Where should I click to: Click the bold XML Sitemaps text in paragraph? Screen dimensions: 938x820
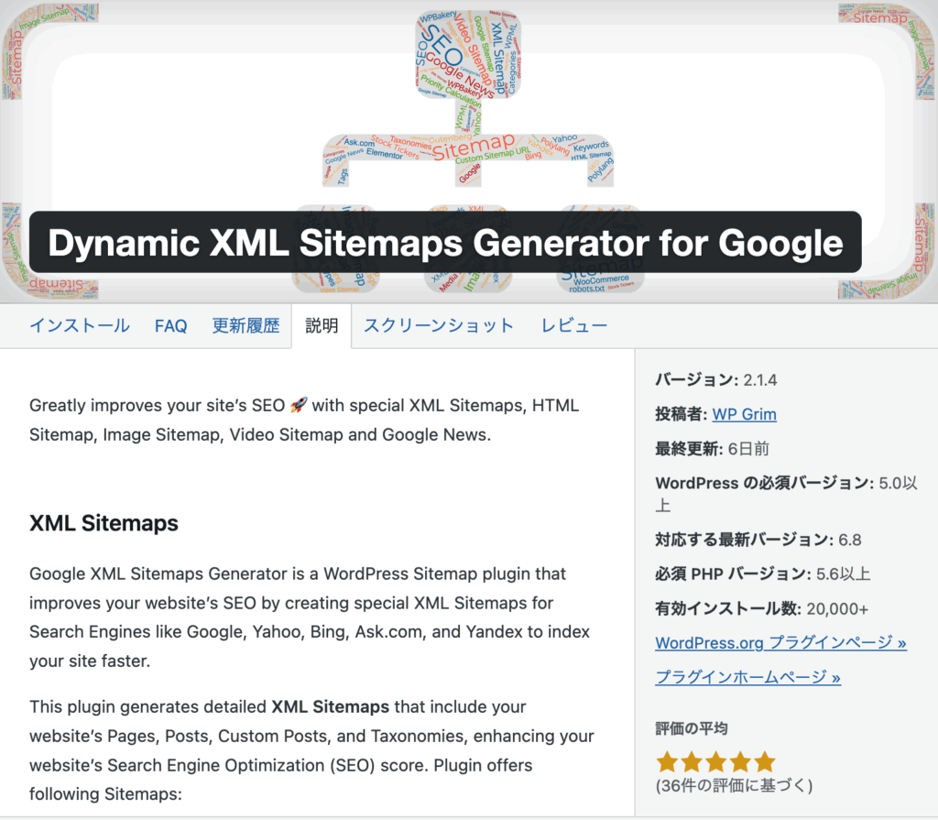pyautogui.click(x=330, y=707)
